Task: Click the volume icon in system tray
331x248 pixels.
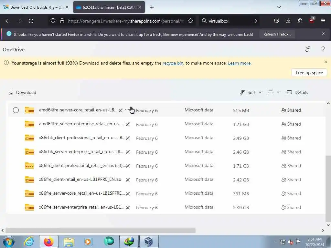Action: pyautogui.click(x=291, y=242)
